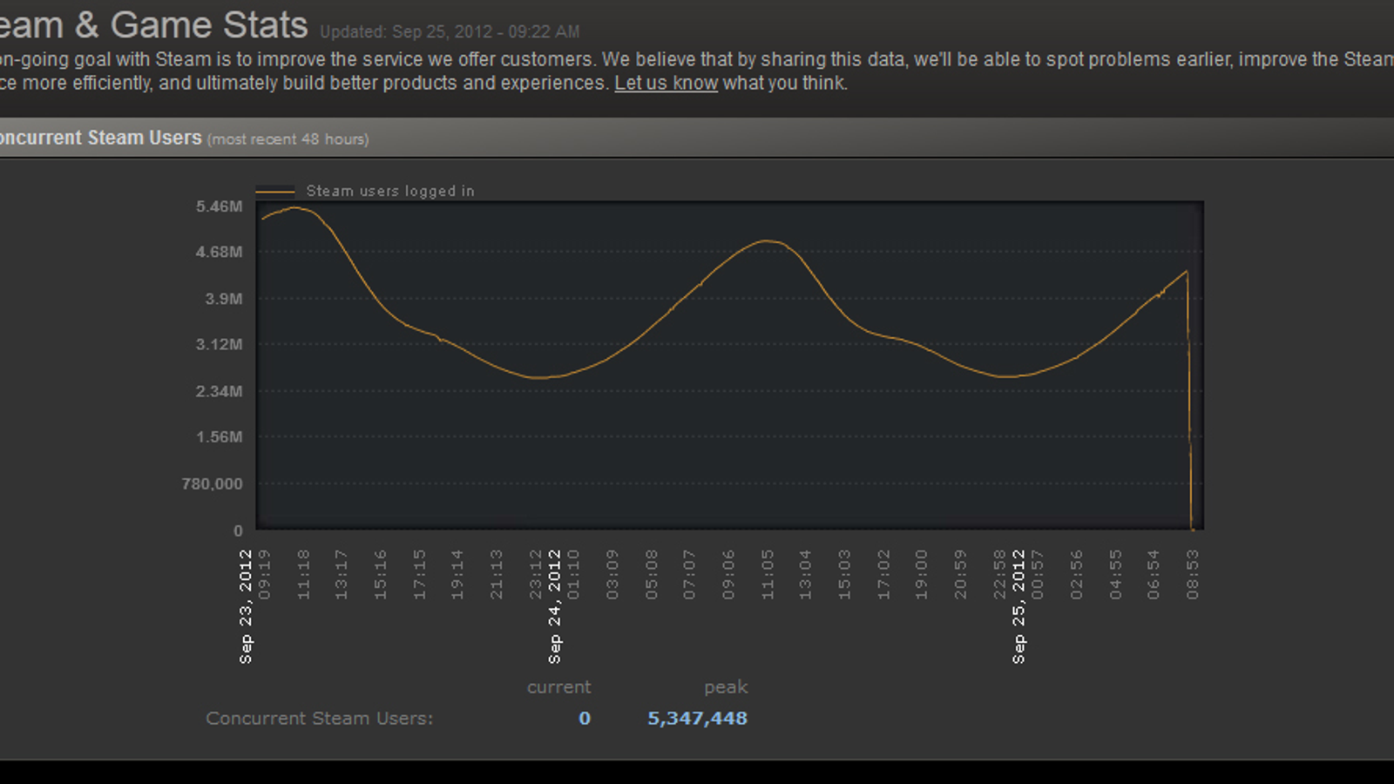
Task: Click the 19:00 time tick label
Action: point(922,574)
